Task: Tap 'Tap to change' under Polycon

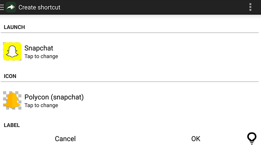Action: coord(41,105)
